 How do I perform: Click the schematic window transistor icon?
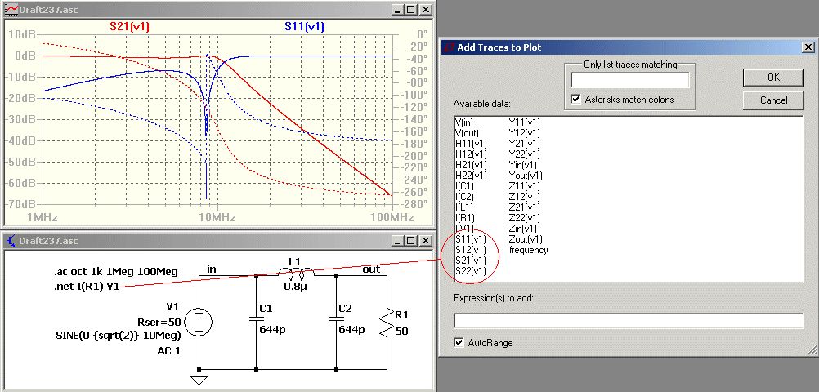[x=11, y=241]
